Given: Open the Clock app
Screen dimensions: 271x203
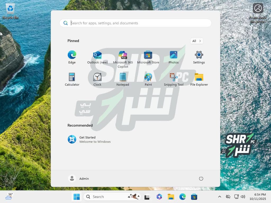Looking at the screenshot, I should coord(97,77).
